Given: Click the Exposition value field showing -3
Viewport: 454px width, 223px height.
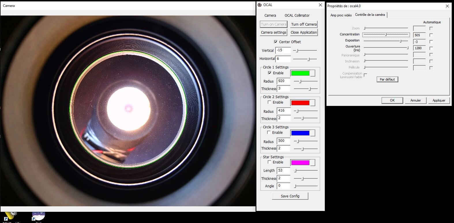Looking at the screenshot, I should click(x=419, y=42).
